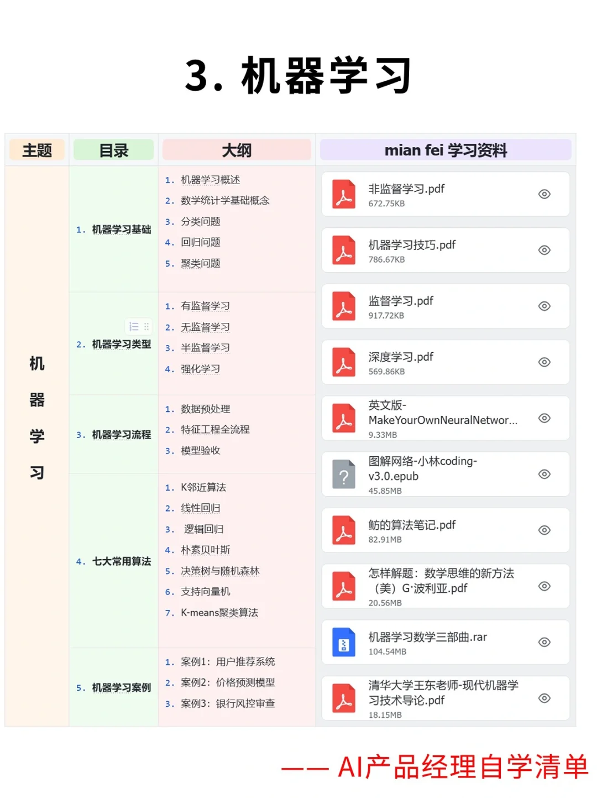Image resolution: width=597 pixels, height=798 pixels.
Task: Click outline item 半监督学习
Action: [205, 347]
